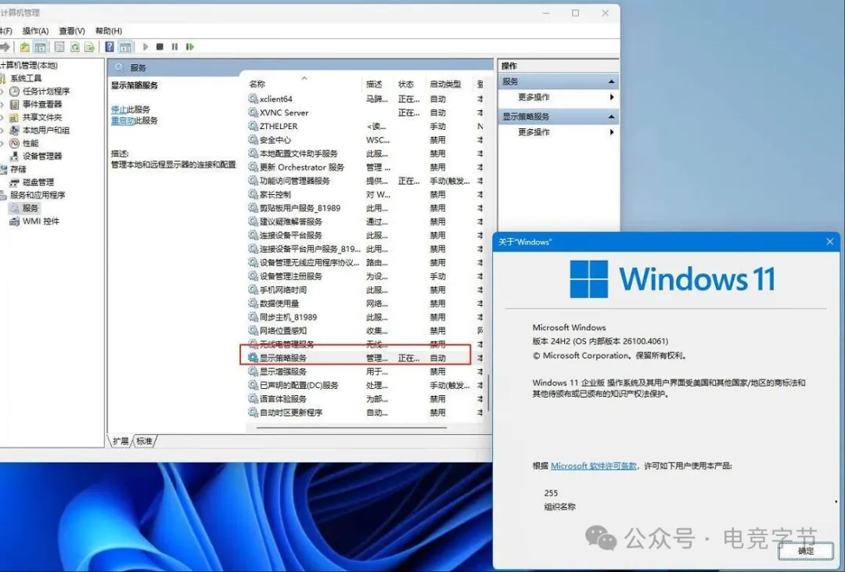
Task: Open the Properties toolbar icon
Action: (59, 47)
